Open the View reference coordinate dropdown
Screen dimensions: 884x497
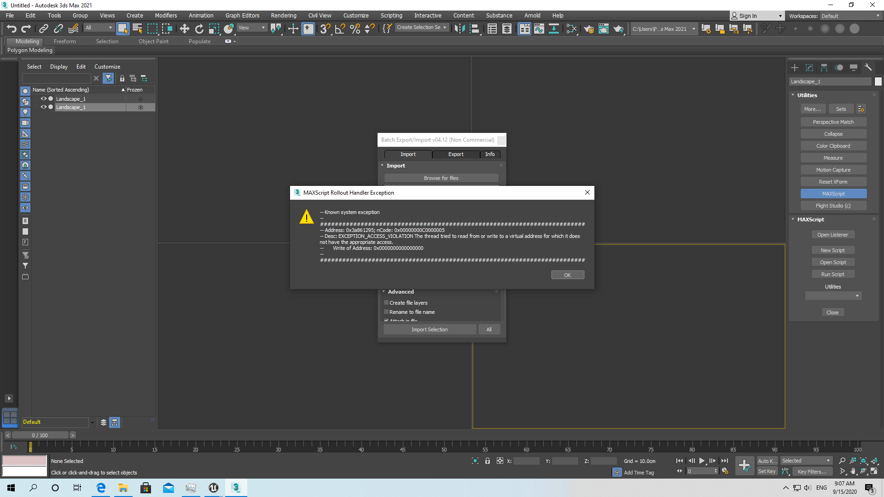tap(251, 28)
